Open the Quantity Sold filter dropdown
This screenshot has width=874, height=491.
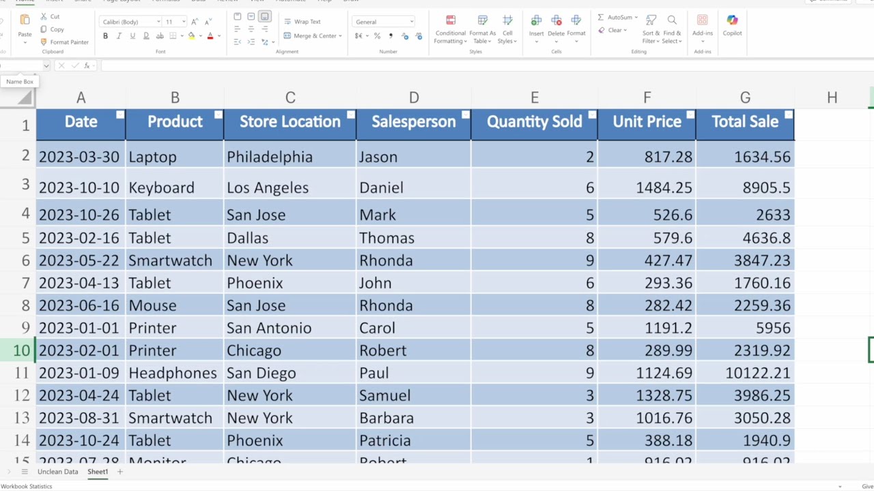[593, 115]
